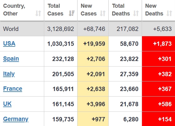Sort by New Deaths arrow icon
The width and height of the screenshot is (175, 126).
coord(169,13)
